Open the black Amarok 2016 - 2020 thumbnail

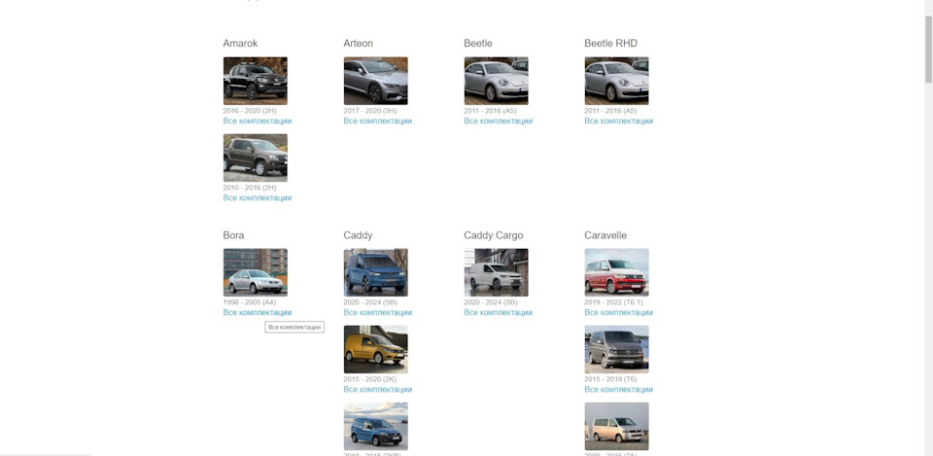click(x=256, y=81)
